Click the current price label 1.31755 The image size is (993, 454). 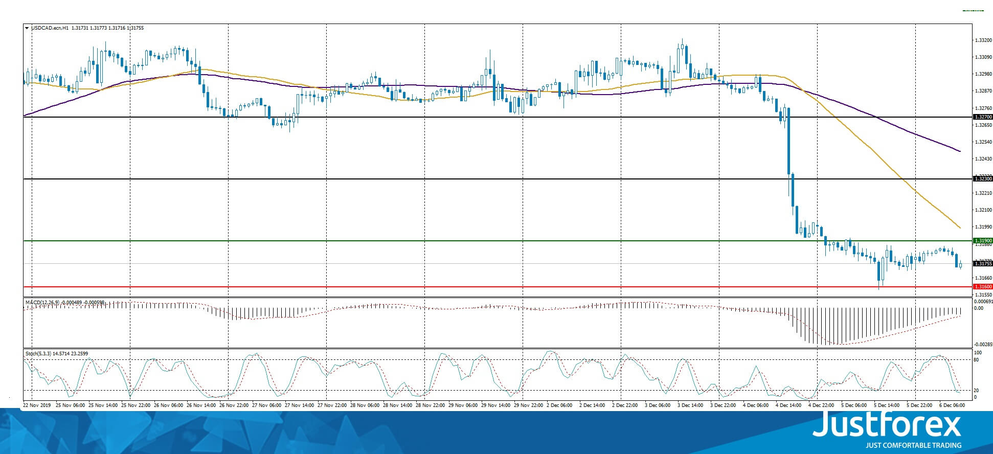pyautogui.click(x=983, y=263)
